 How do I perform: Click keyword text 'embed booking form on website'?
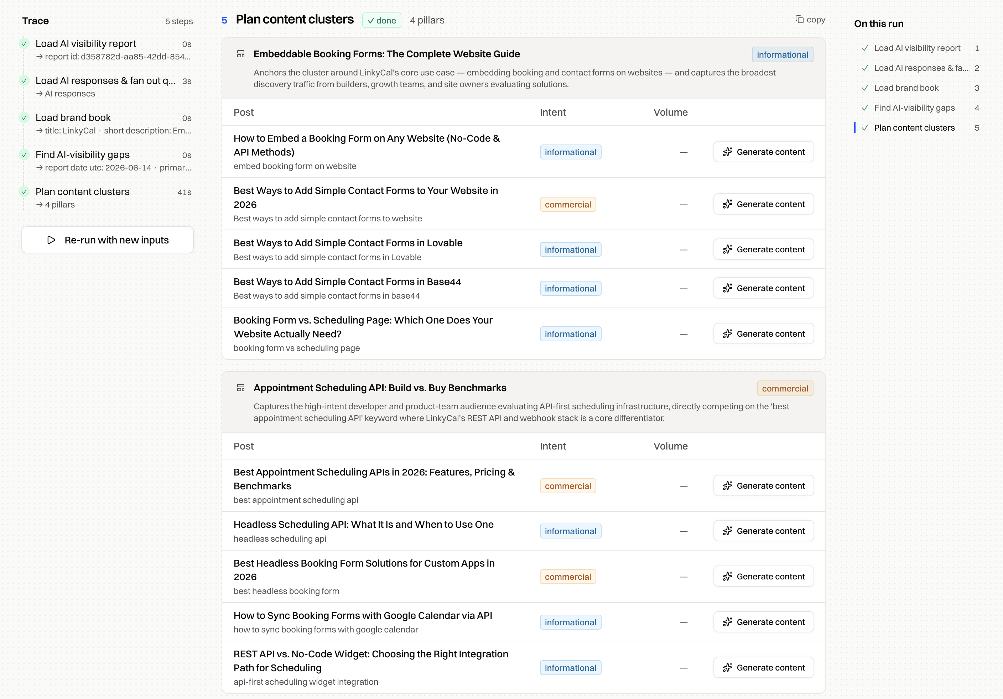tap(295, 166)
